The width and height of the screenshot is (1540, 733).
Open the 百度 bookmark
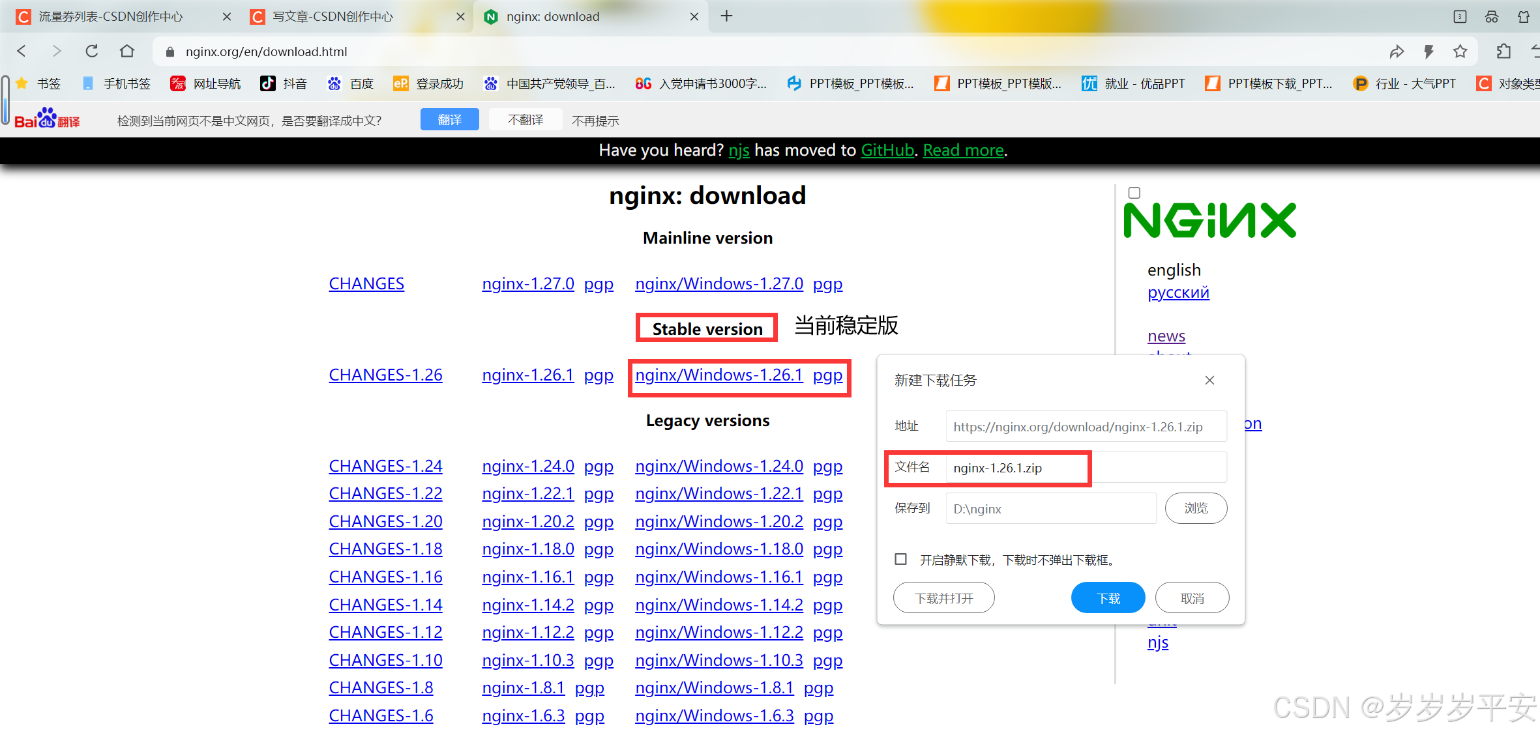point(351,83)
